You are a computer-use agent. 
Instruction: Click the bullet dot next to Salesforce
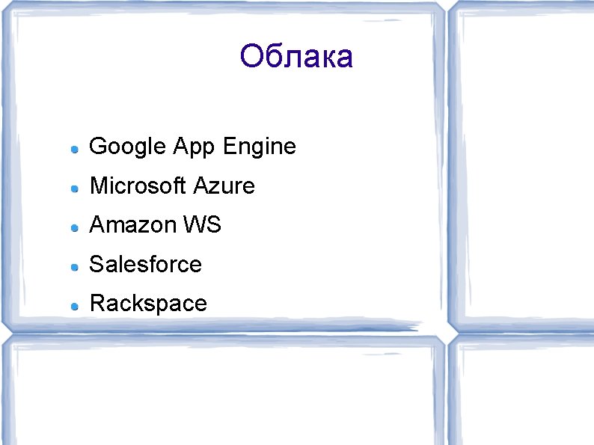coord(75,268)
